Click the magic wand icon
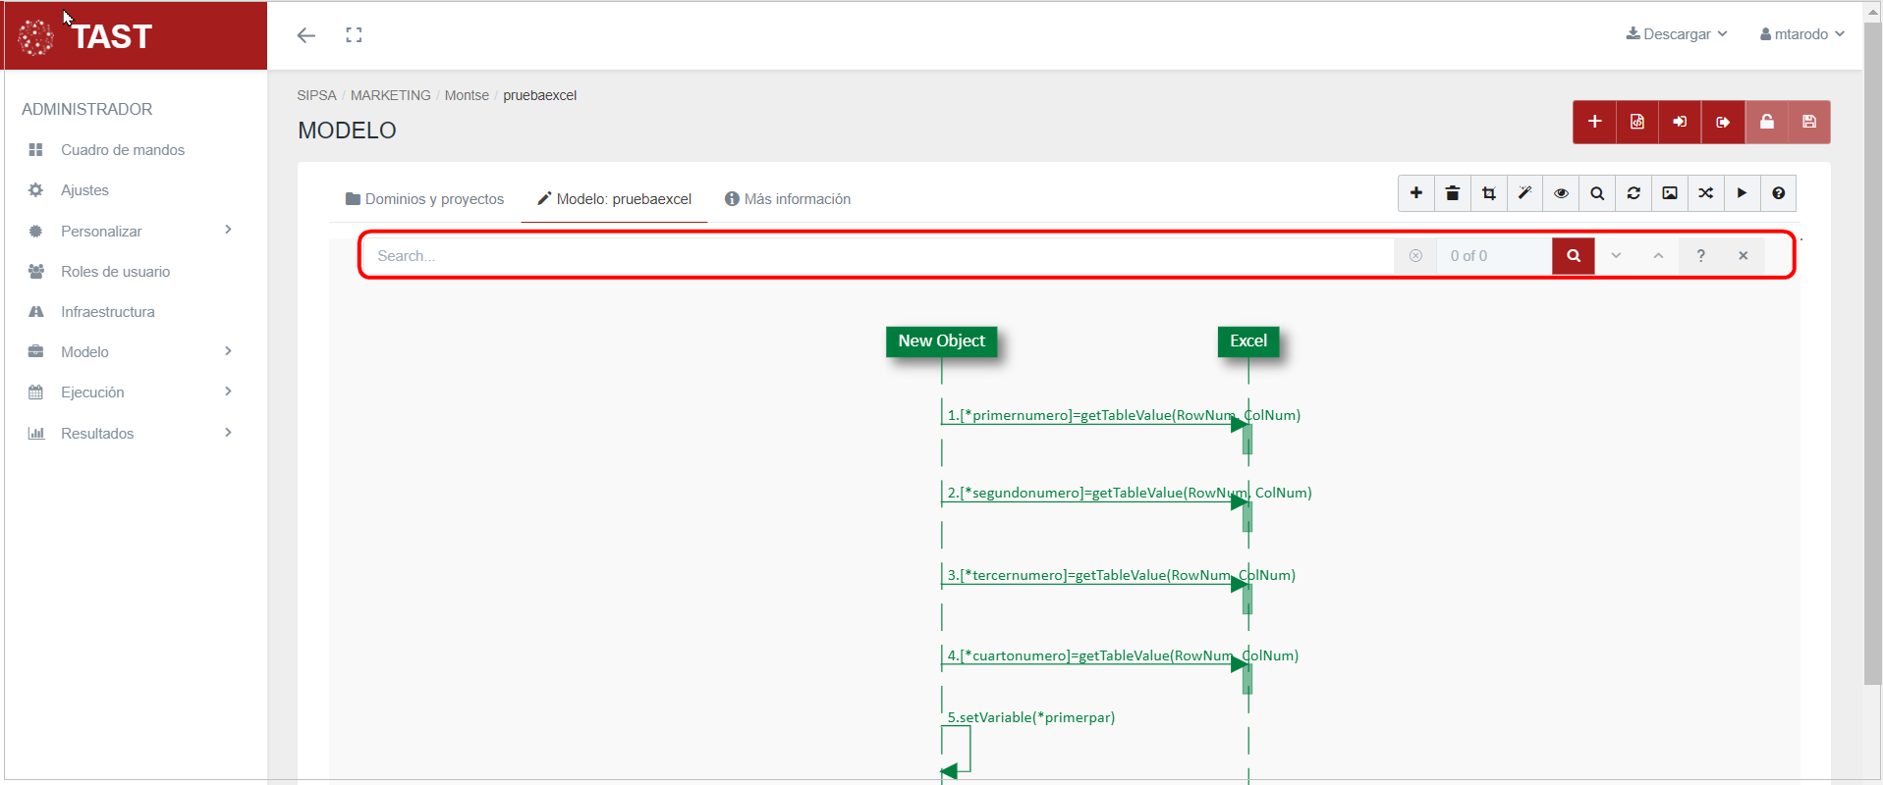This screenshot has height=785, width=1883. tap(1524, 193)
